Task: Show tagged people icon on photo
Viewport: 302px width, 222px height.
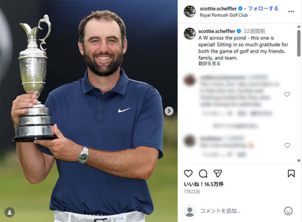Action: click(10, 212)
